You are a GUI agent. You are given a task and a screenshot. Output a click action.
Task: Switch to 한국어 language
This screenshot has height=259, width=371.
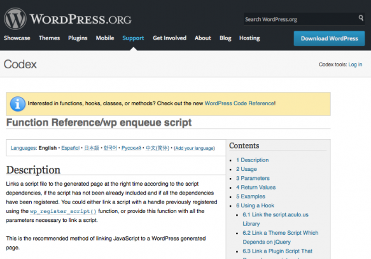(x=110, y=148)
